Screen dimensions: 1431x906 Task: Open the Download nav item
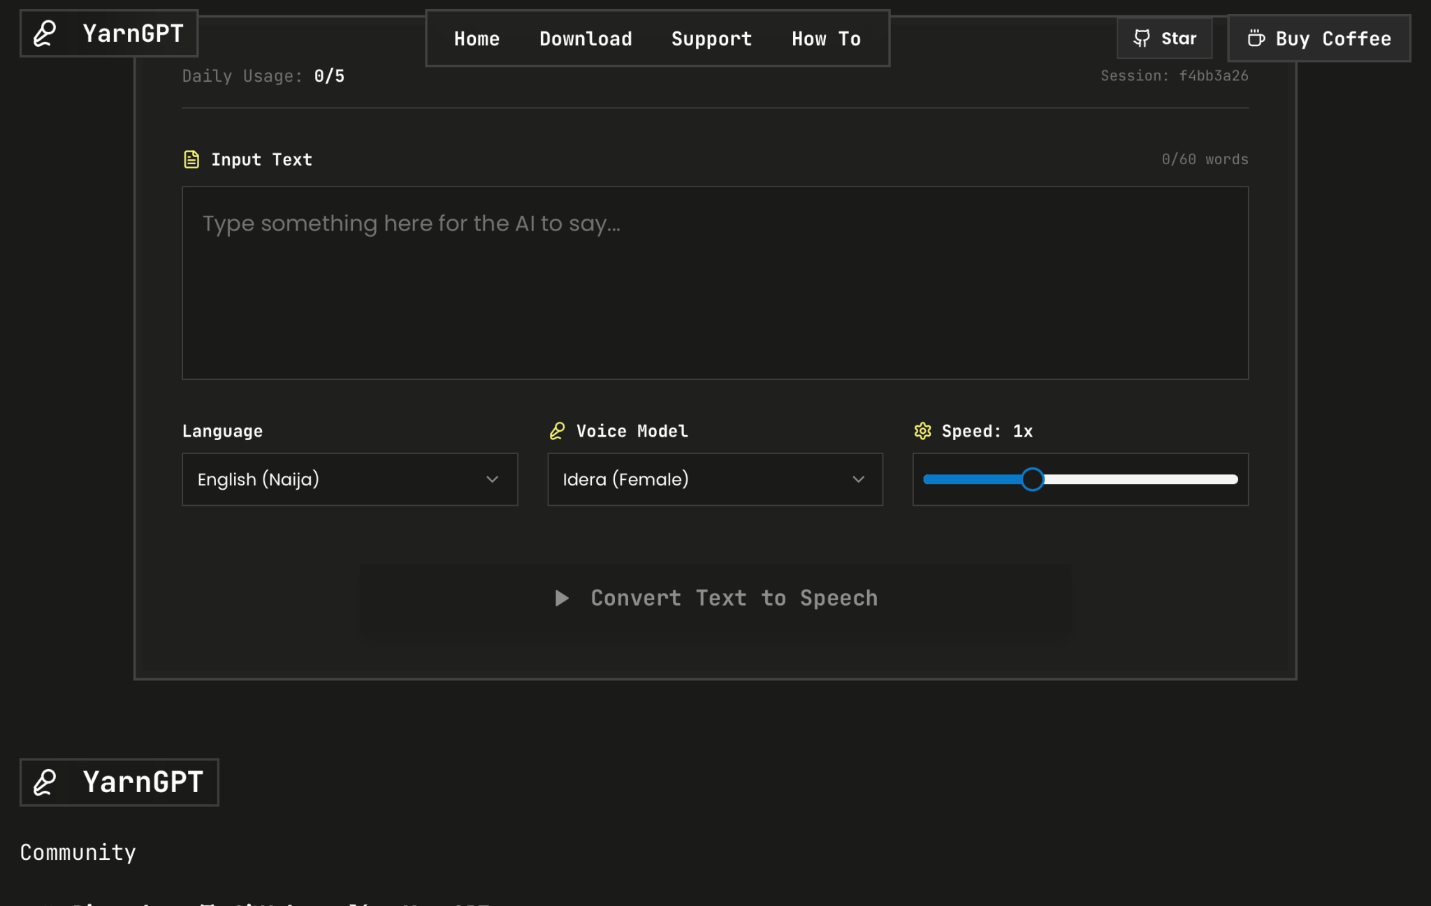point(586,39)
